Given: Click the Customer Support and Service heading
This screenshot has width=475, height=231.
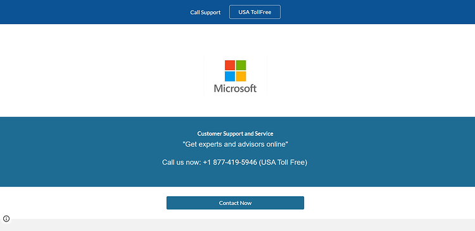Looking at the screenshot, I should (235, 134).
